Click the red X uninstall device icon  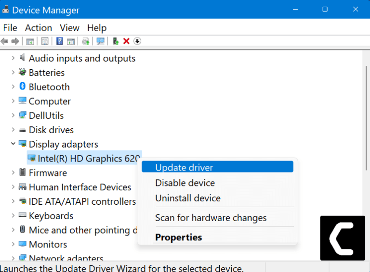[x=126, y=41]
